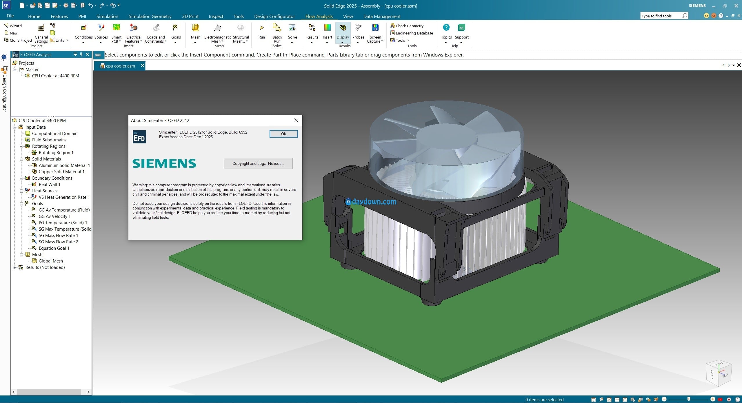
Task: Expand Results (Not loaded) node
Action: click(14, 267)
